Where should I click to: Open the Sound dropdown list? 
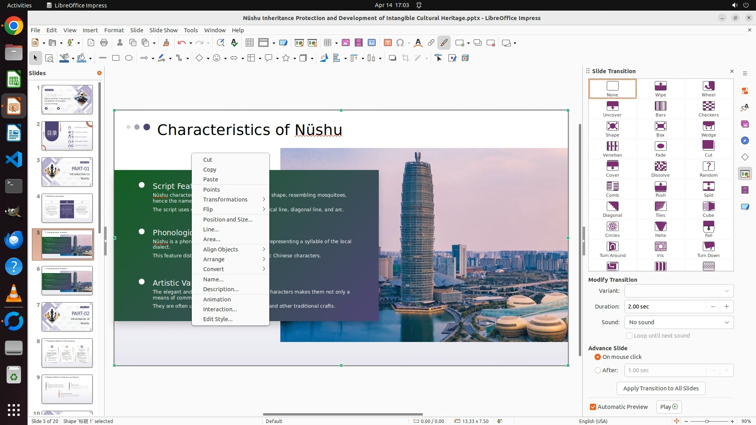[x=679, y=322]
